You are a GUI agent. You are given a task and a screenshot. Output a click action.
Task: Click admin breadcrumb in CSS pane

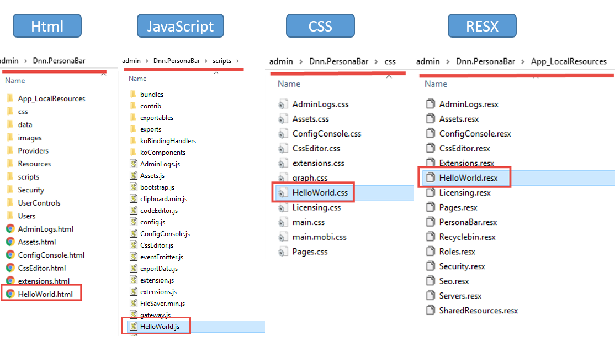pyautogui.click(x=281, y=61)
